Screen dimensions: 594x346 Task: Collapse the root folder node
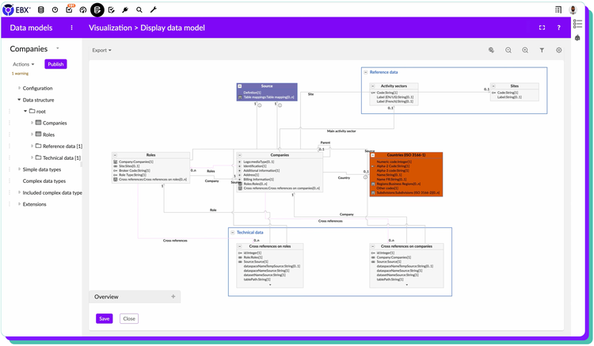(x=25, y=111)
